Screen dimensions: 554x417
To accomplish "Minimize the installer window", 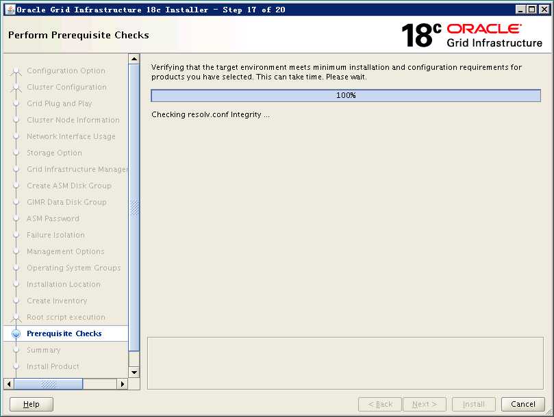I will click(x=520, y=10).
